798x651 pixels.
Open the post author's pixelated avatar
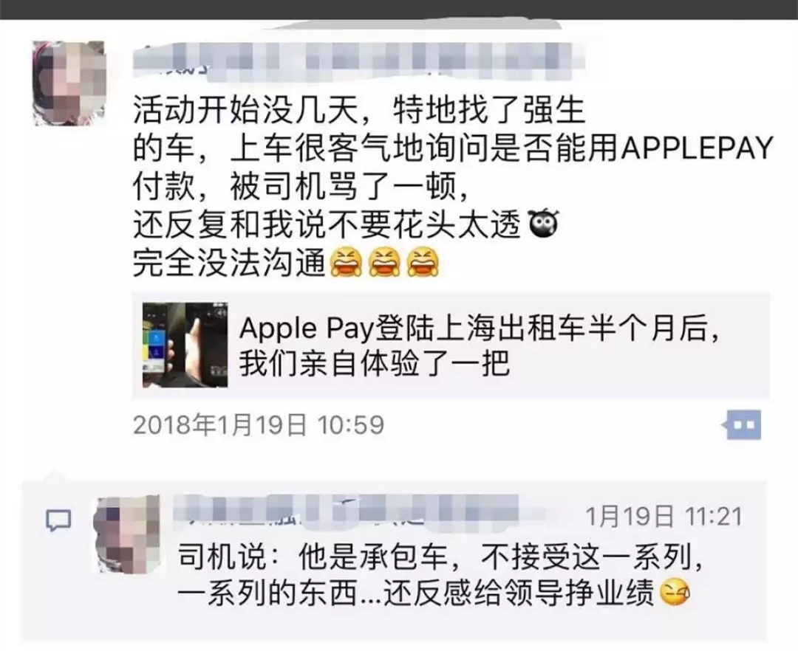coord(69,83)
